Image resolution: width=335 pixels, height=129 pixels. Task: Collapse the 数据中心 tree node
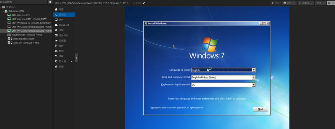point(1,7)
